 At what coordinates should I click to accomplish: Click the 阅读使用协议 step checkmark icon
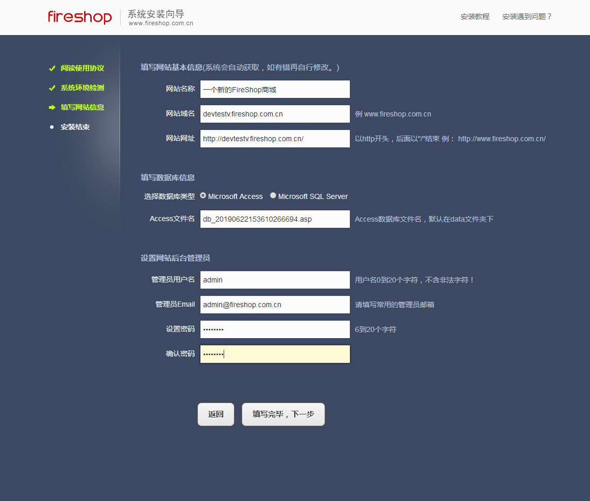[x=52, y=68]
